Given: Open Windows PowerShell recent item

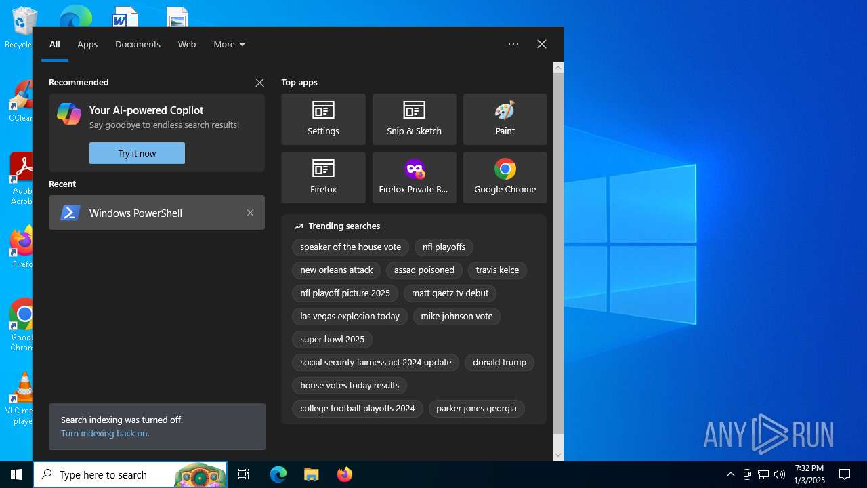Looking at the screenshot, I should tap(156, 213).
